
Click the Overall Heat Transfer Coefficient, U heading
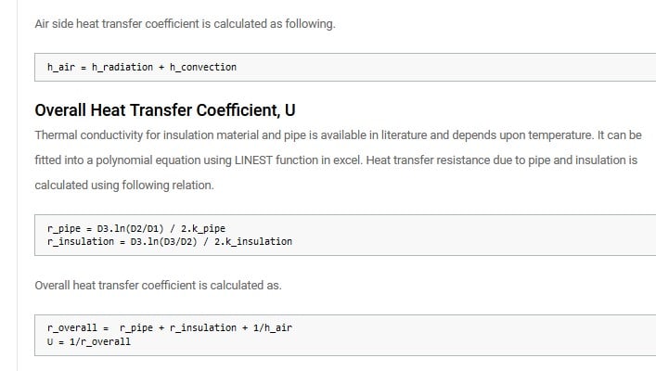[x=165, y=110]
